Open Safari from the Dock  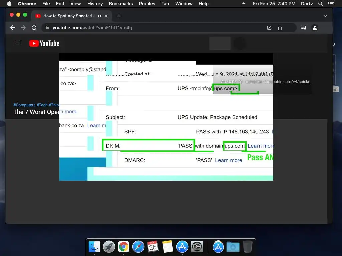point(138,247)
